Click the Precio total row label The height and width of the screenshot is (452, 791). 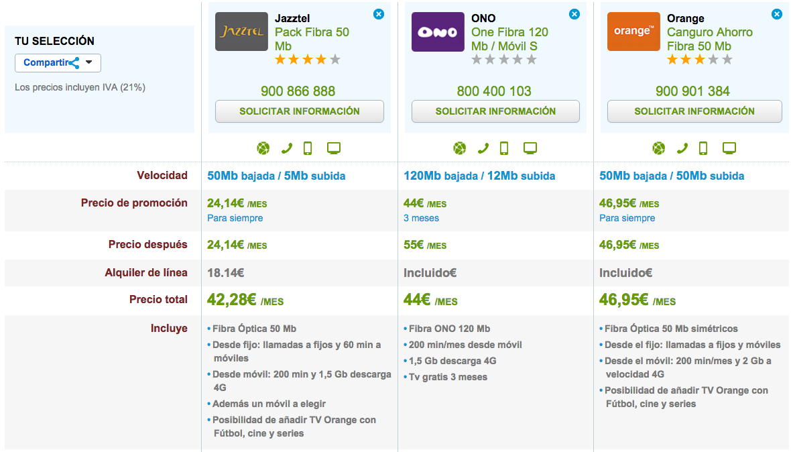coord(158,300)
